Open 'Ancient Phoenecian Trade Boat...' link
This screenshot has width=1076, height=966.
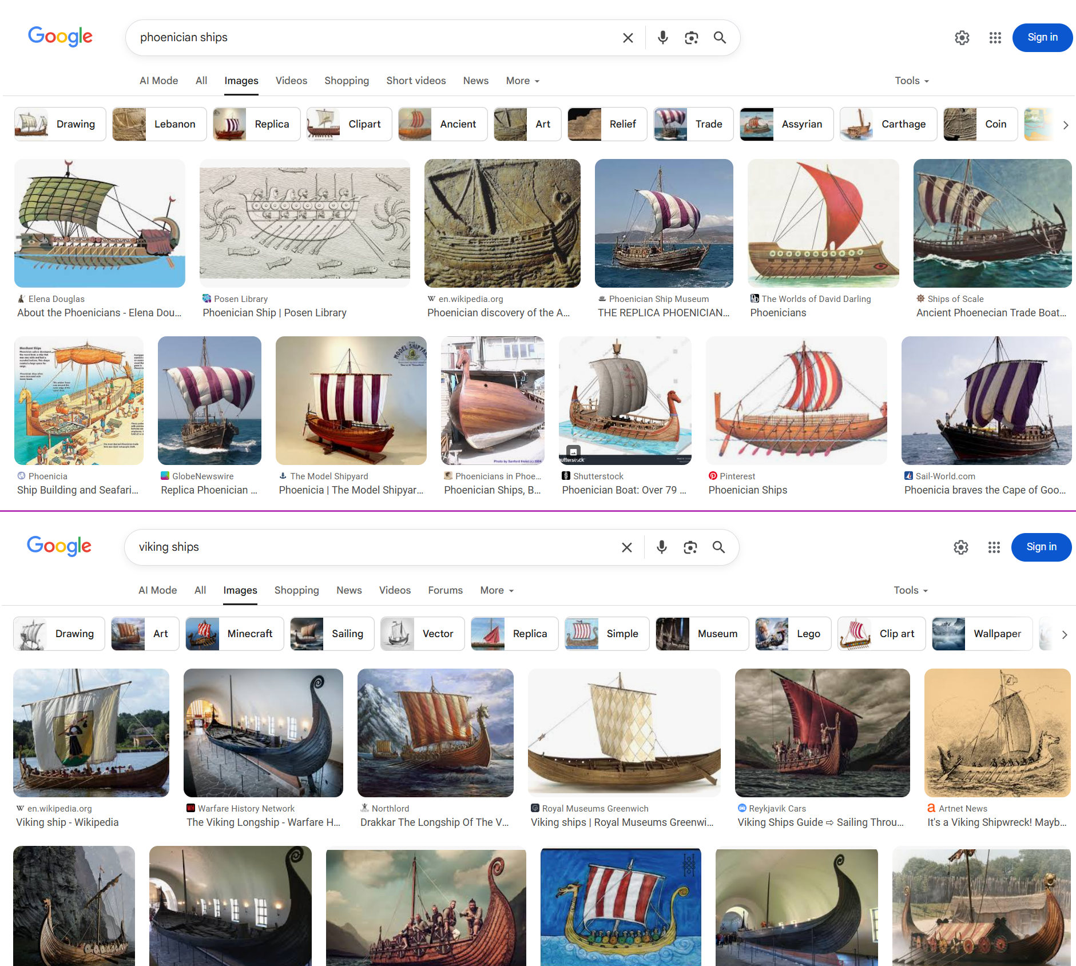991,313
